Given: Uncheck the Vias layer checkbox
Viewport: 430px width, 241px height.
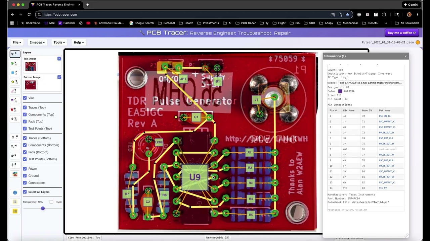Looking at the screenshot, I should coord(25,98).
